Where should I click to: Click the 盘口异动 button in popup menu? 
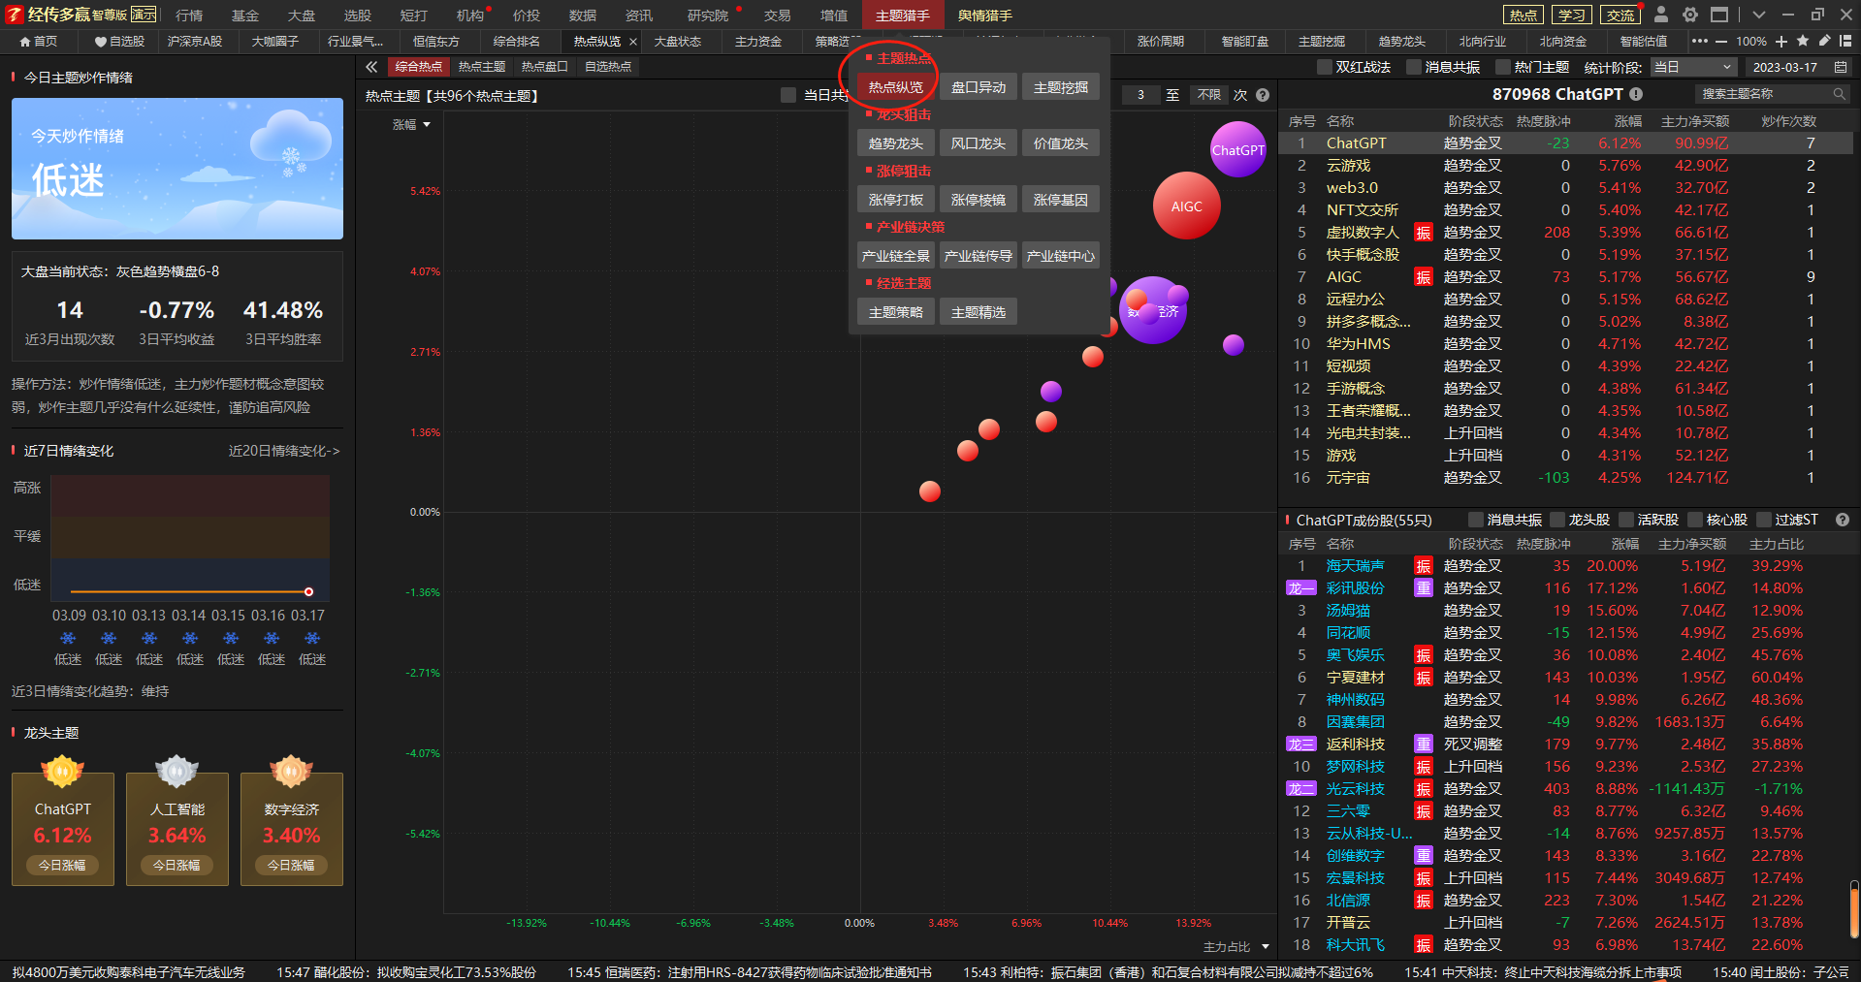pos(978,87)
